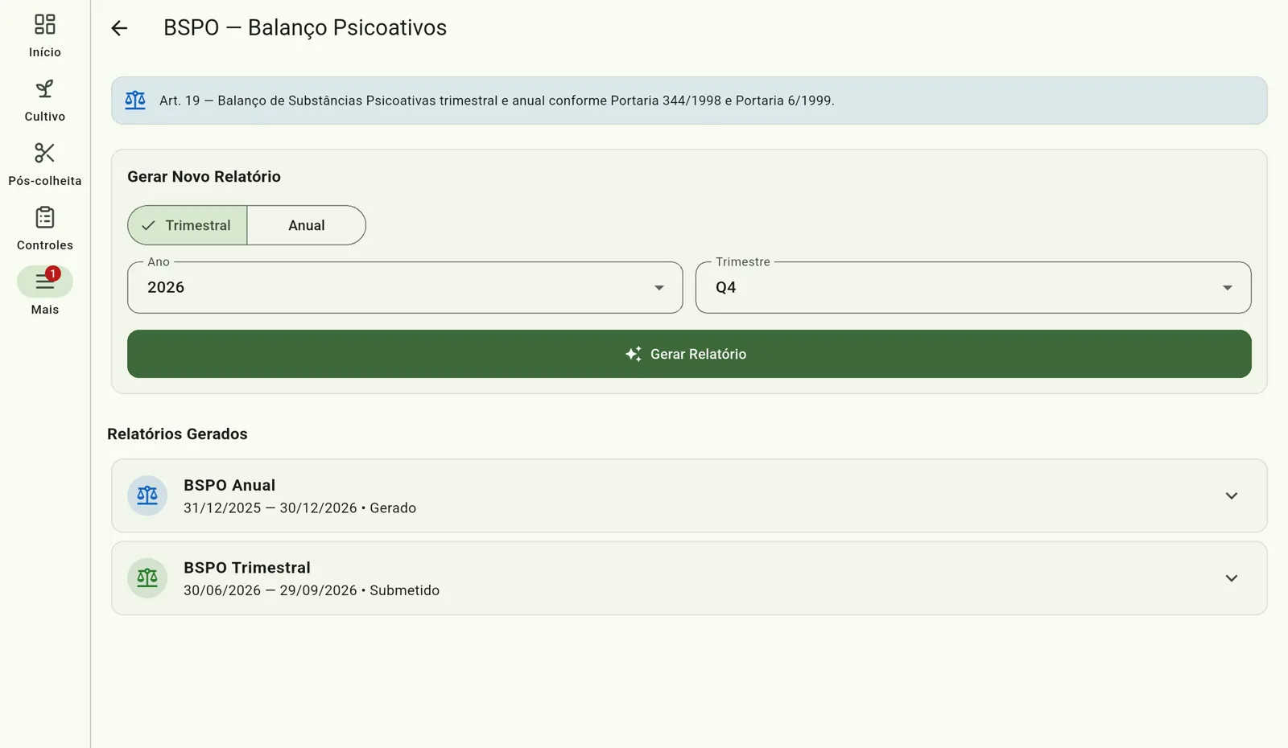Open the Ano dropdown showing 2026
Viewport: 1288px width, 748px height.
(405, 287)
